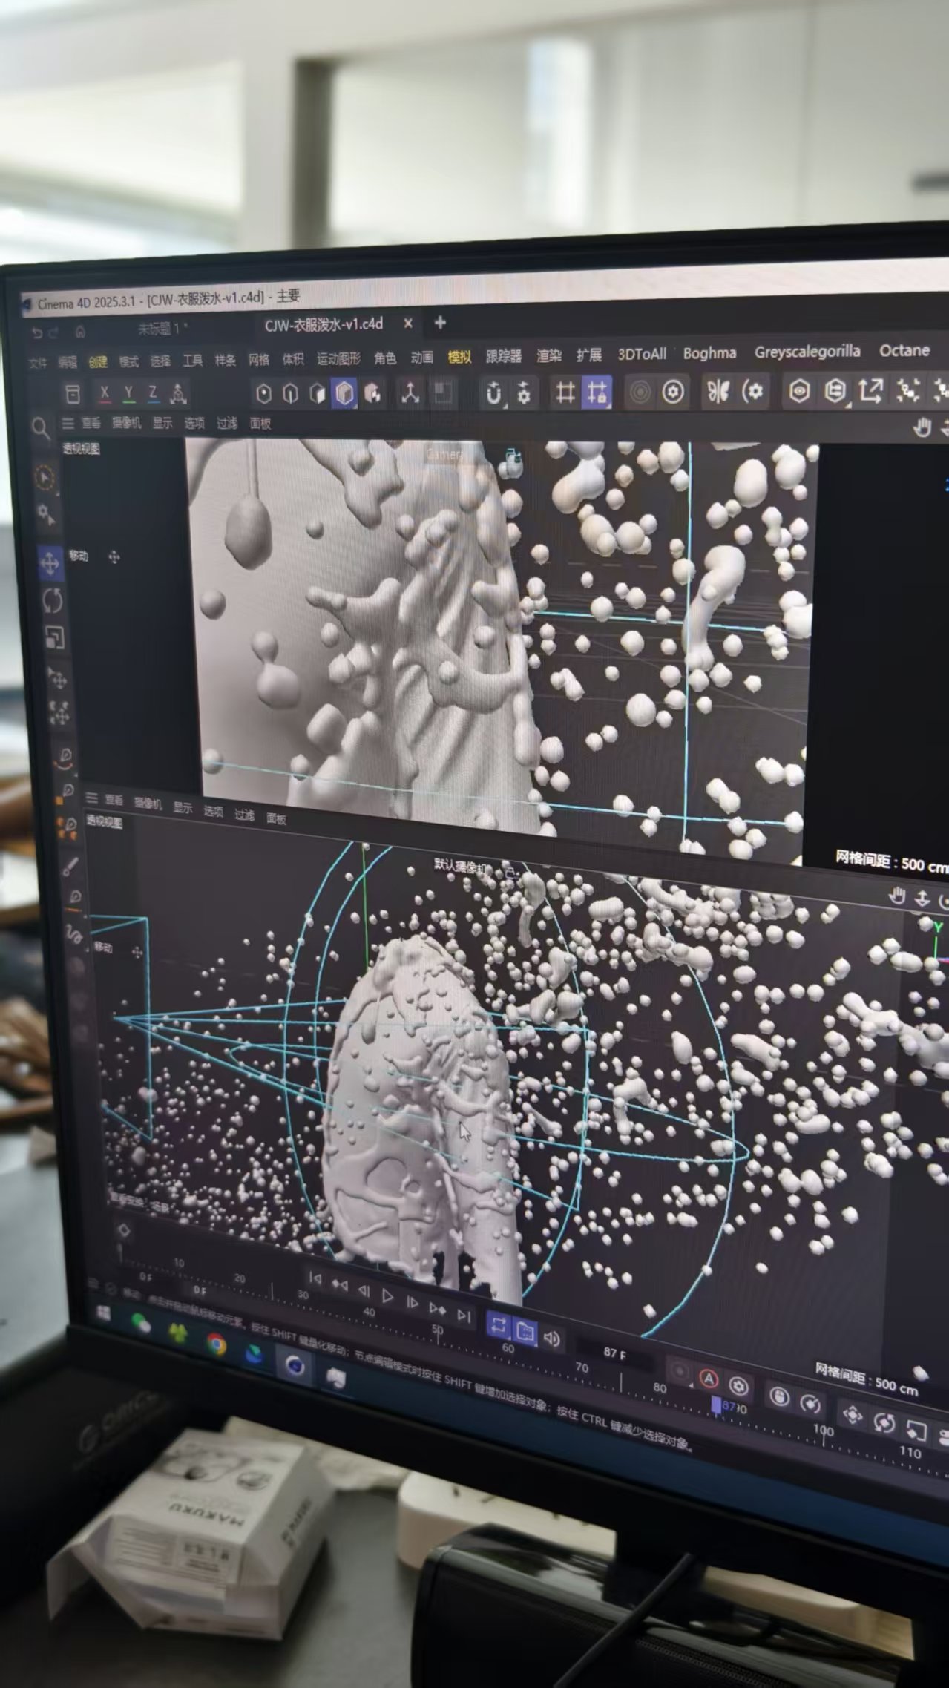
Task: Activate the Brush paint tool
Action: coord(70,865)
